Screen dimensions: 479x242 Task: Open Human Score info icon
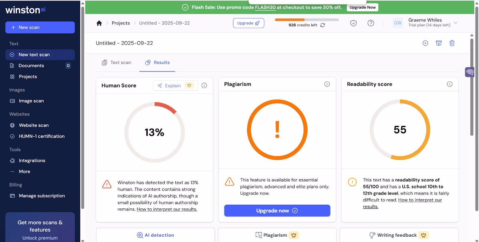click(x=204, y=86)
